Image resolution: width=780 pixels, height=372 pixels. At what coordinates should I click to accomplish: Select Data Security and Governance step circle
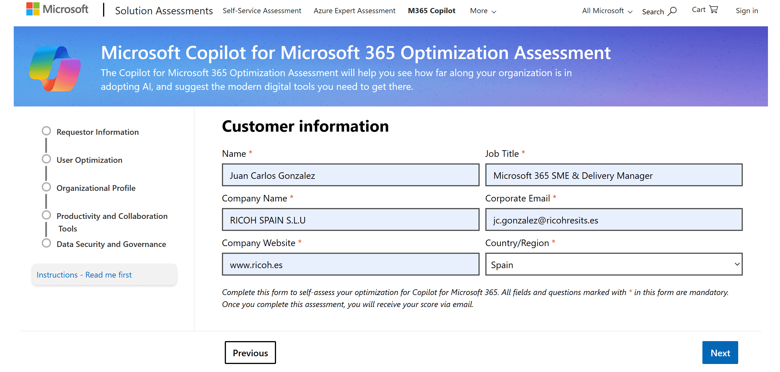46,243
